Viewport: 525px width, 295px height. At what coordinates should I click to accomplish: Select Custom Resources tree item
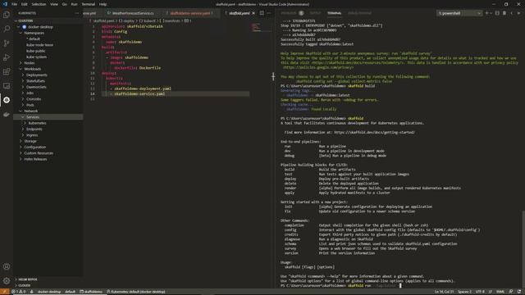(39, 153)
